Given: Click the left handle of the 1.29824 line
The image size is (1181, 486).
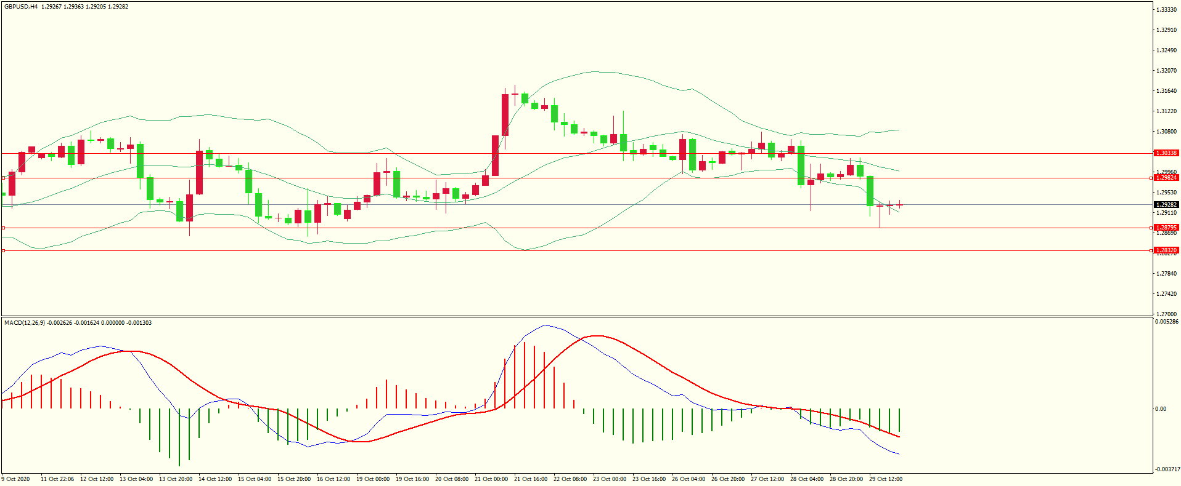Looking at the screenshot, I should [x=3, y=178].
